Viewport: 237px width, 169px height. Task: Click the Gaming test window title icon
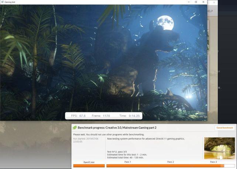[x=3, y=2]
